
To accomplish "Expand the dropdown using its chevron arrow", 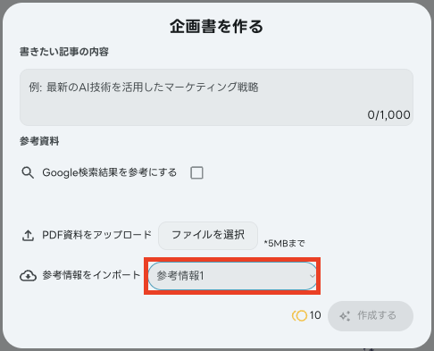I will click(312, 276).
